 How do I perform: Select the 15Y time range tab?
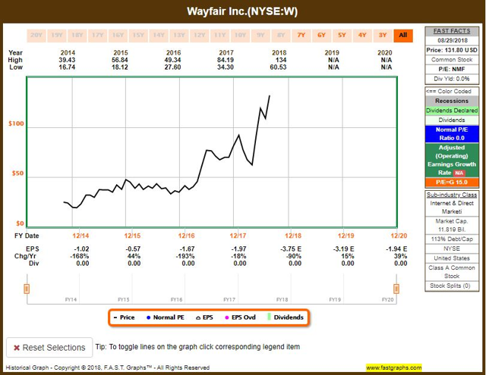click(x=138, y=36)
